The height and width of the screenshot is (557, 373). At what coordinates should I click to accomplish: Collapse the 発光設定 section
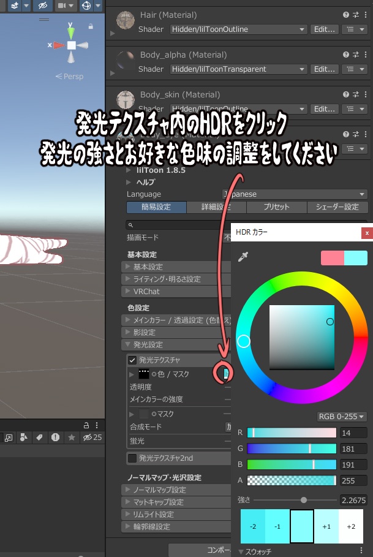[x=176, y=344]
